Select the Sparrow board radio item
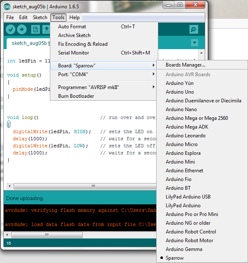This screenshot has height=263, width=248. 202,258
